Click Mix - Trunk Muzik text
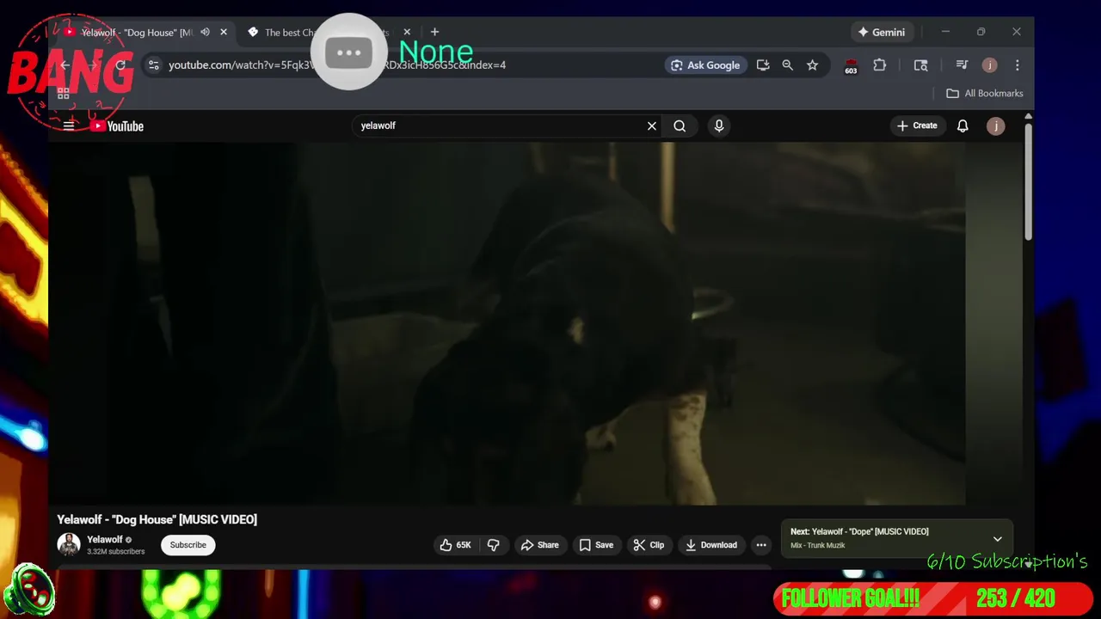The width and height of the screenshot is (1101, 619). (818, 545)
